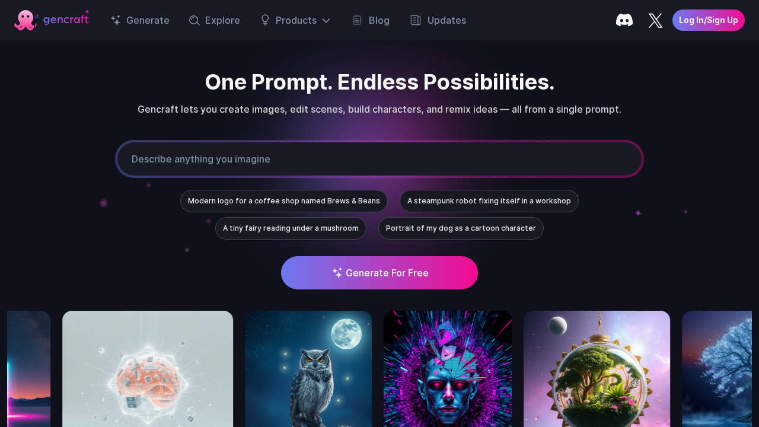Image resolution: width=759 pixels, height=427 pixels.
Task: Focus the 'Describe anything you imagine' field
Action: click(379, 159)
